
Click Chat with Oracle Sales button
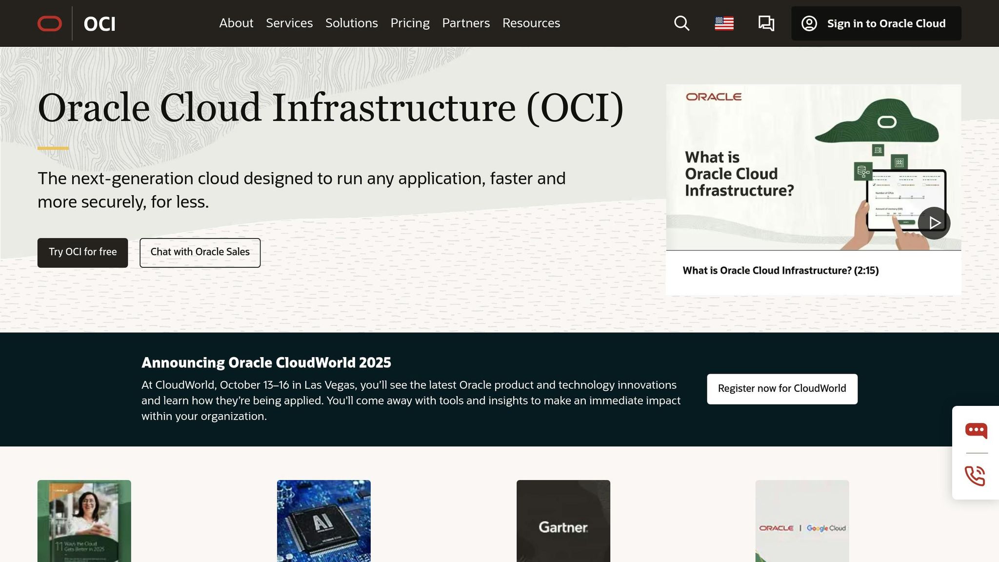point(200,253)
